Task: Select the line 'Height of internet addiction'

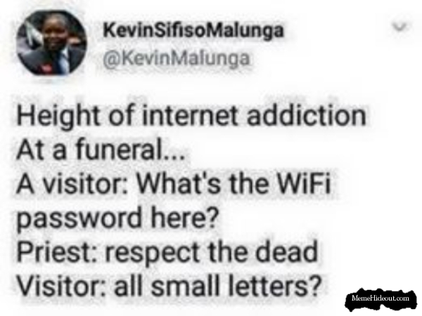Action: (191, 117)
